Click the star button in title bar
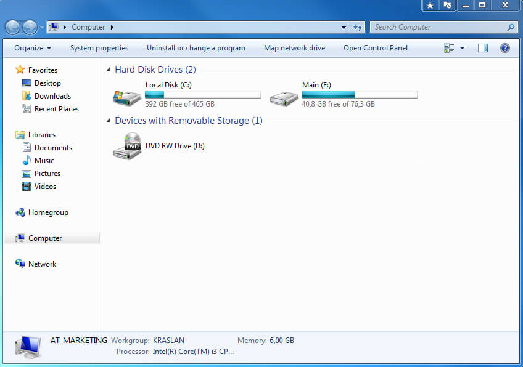This screenshot has height=367, width=523. [x=430, y=6]
